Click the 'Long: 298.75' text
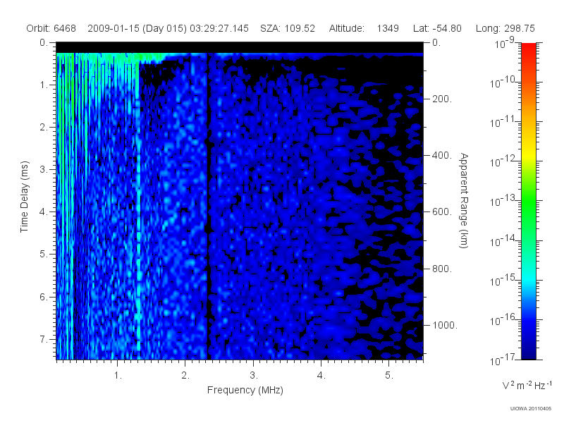Image resolution: width=564 pixels, height=423 pixels. click(x=505, y=28)
